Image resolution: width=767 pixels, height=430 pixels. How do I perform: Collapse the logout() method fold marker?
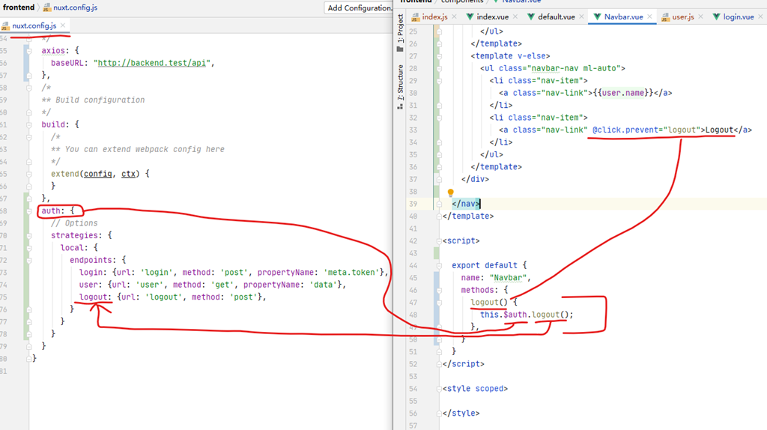click(439, 303)
